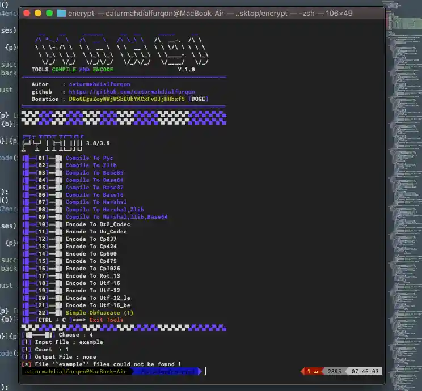The height and width of the screenshot is (391, 422).
Task: Click the 2895 history count segment
Action: (x=334, y=371)
